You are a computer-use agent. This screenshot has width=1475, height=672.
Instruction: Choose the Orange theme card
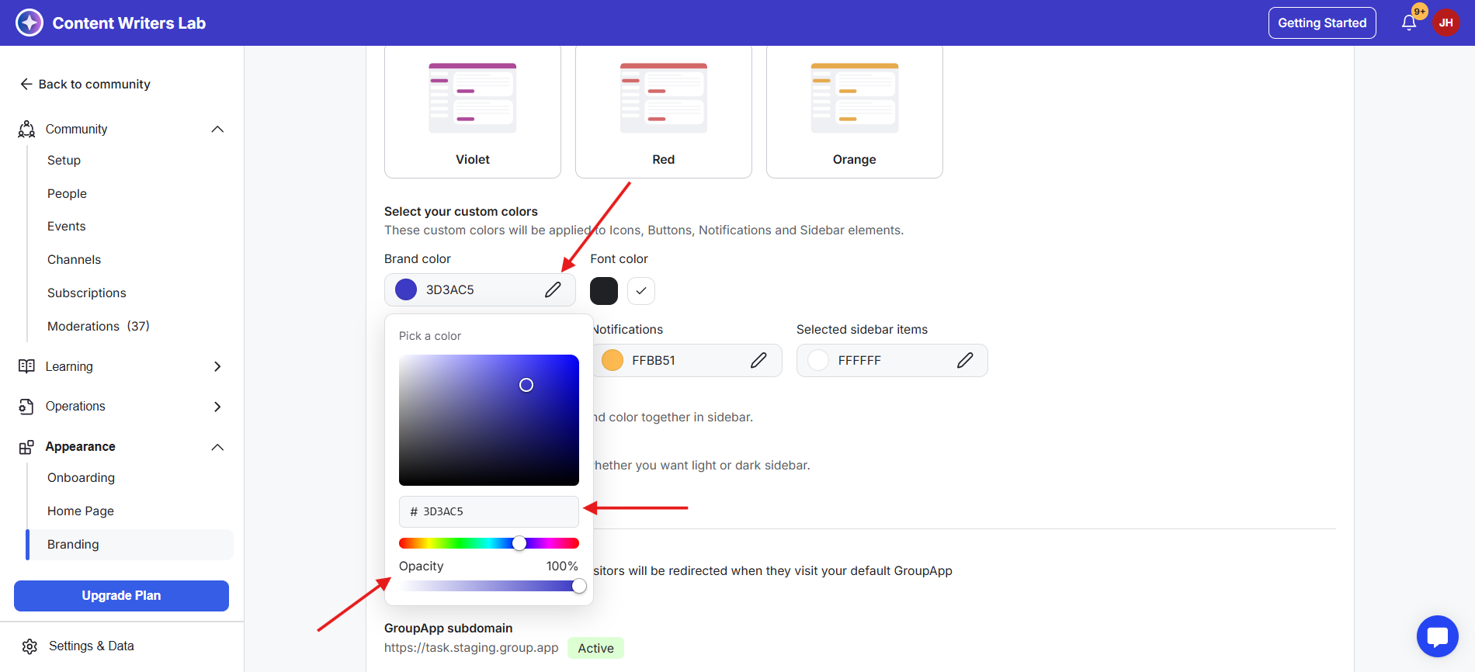coord(855,112)
